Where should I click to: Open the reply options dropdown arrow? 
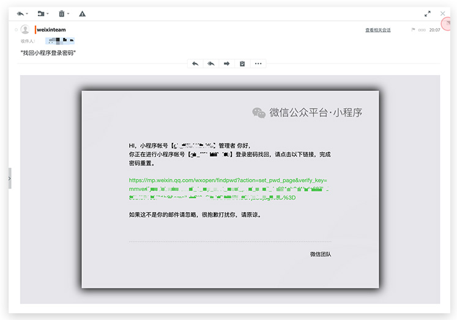(x=28, y=13)
